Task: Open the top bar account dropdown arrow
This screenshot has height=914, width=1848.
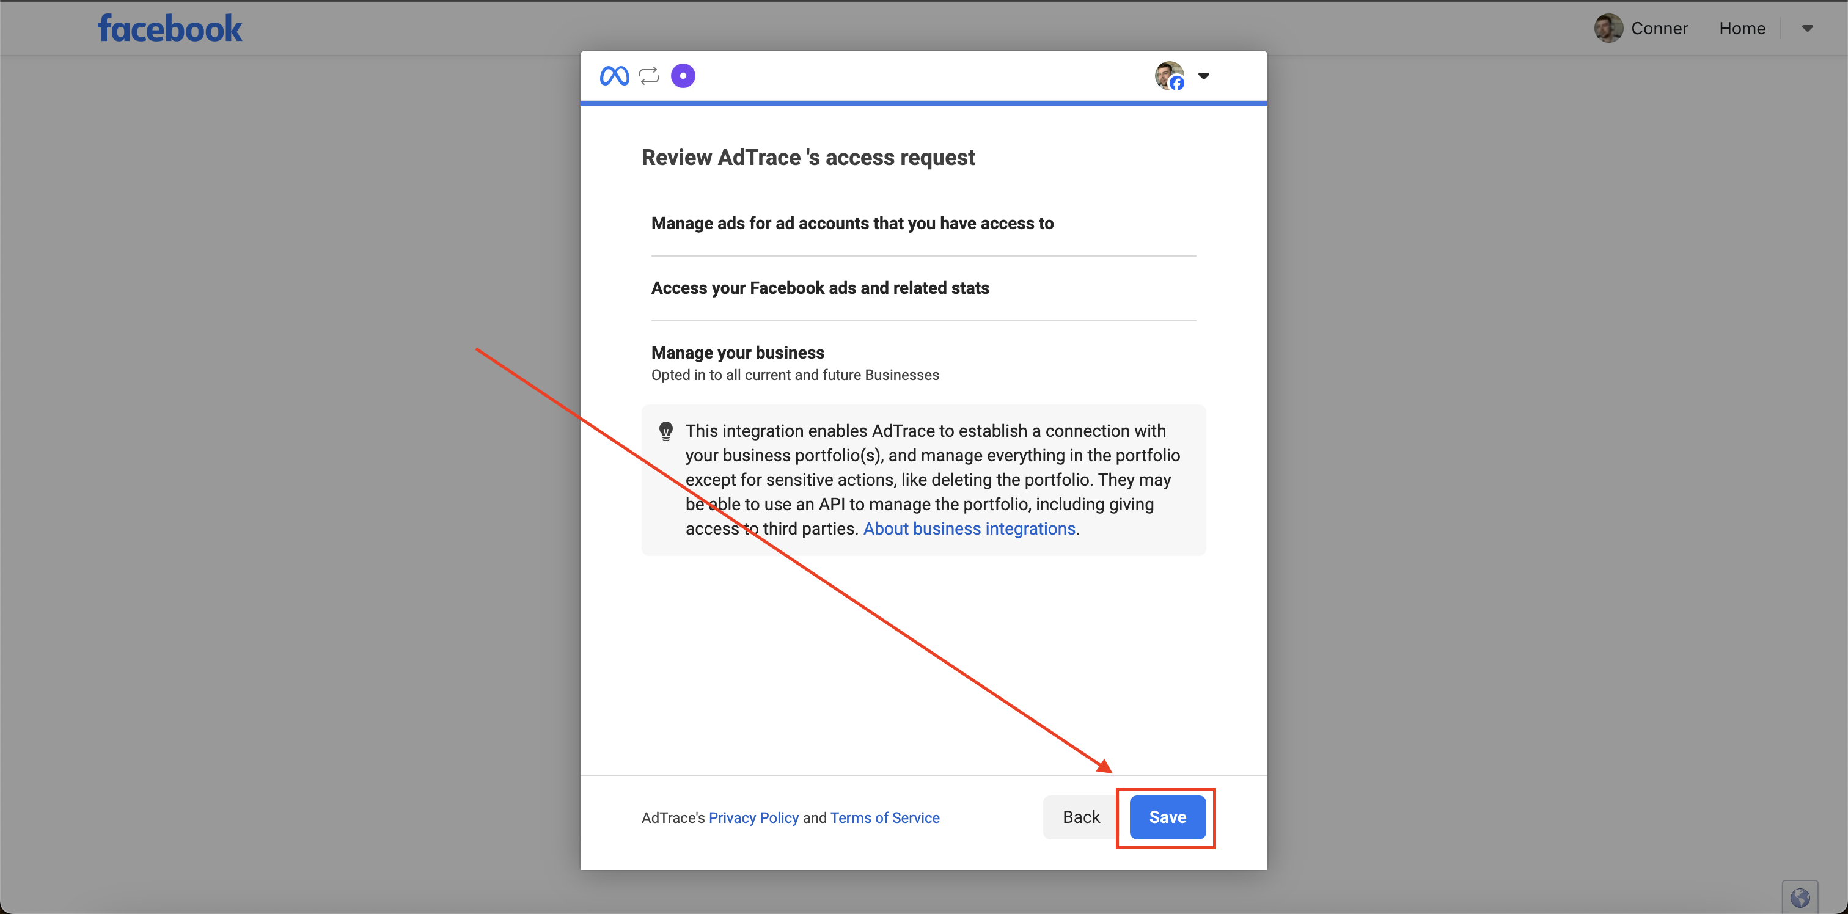Action: pos(1807,28)
